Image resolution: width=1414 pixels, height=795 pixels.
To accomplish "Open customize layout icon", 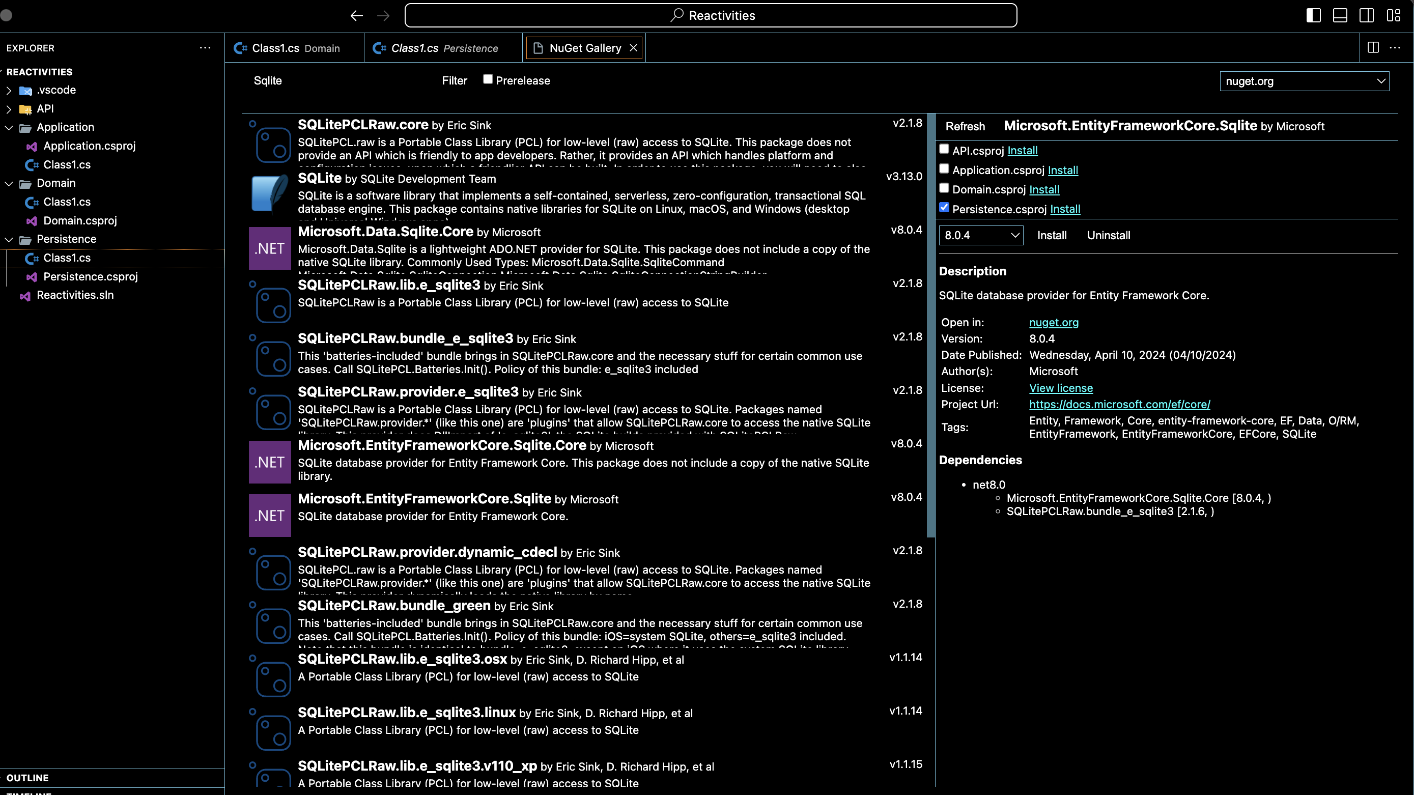I will [1393, 15].
